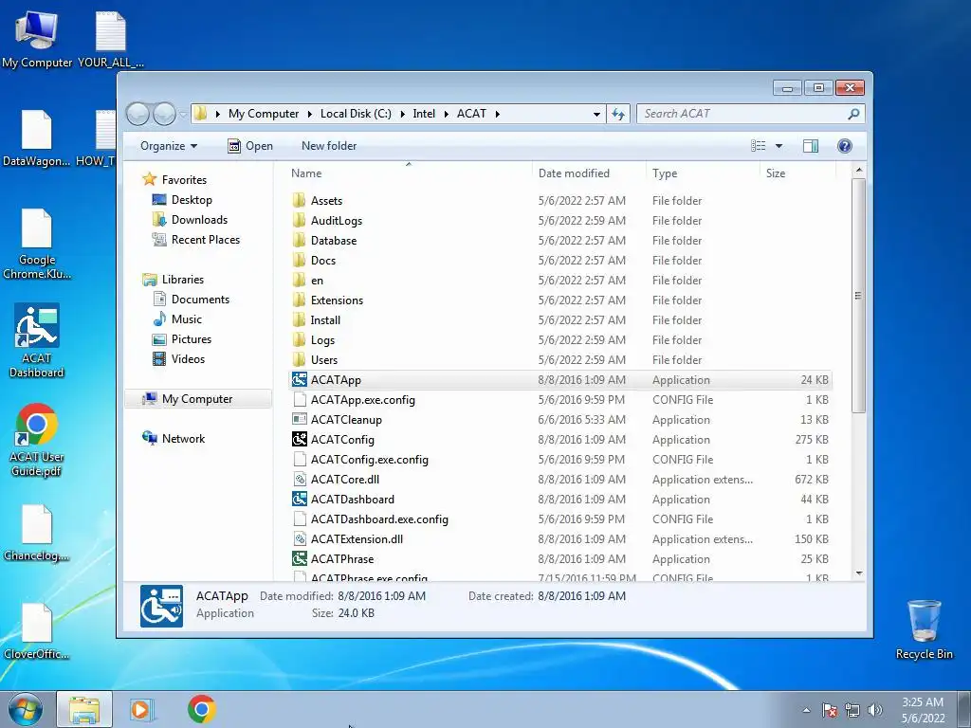Navigate to Intel in the address path
Image resolution: width=971 pixels, height=728 pixels.
[x=424, y=114]
